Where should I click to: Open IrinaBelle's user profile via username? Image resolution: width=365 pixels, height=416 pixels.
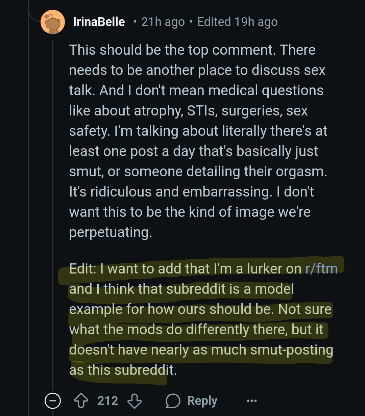click(99, 22)
